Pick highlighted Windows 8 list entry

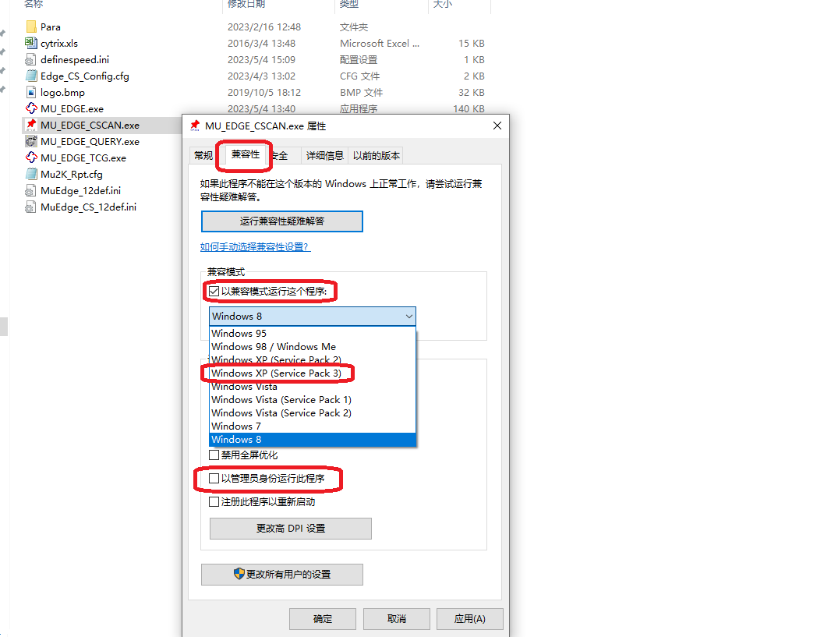click(x=313, y=440)
